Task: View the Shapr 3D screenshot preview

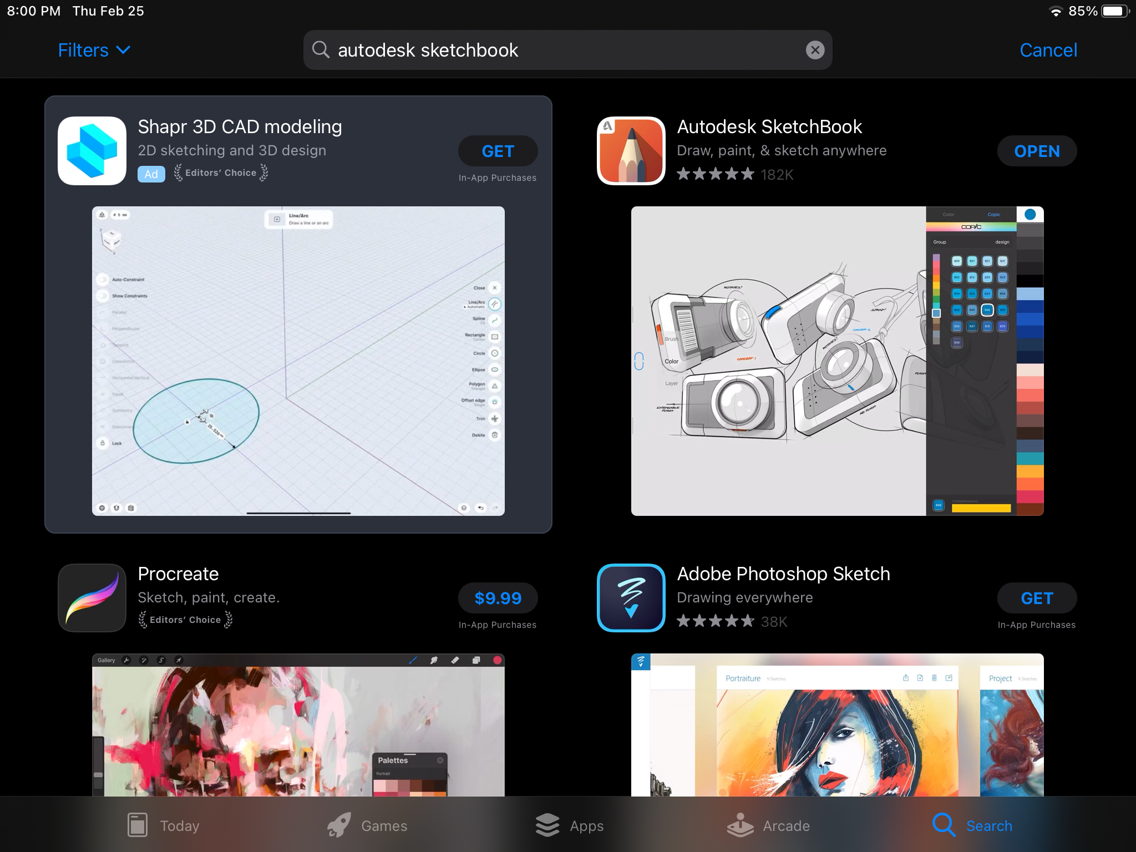Action: 298,361
